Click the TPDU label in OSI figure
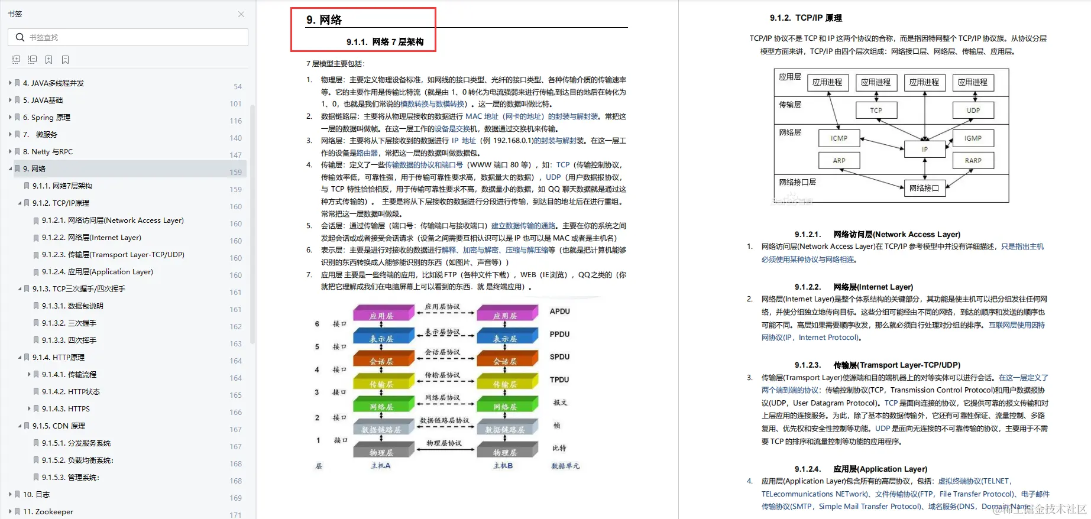Screen dimensions: 1091x519 [x=559, y=379]
